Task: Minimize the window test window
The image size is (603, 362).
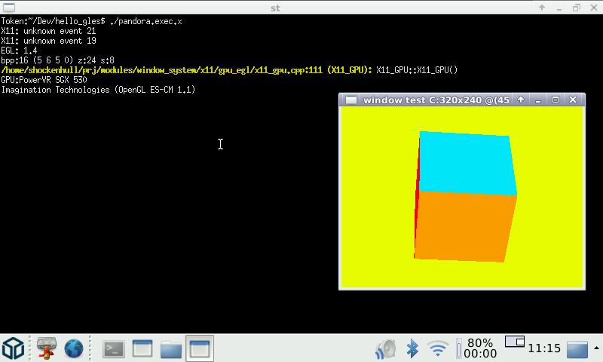Action: 538,100
